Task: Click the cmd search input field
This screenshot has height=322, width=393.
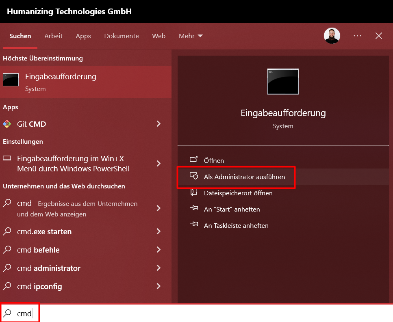Action: click(197, 313)
